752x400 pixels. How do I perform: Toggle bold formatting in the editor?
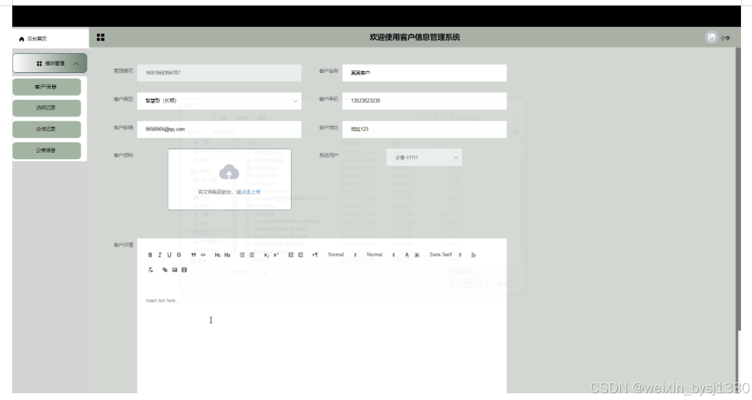150,255
